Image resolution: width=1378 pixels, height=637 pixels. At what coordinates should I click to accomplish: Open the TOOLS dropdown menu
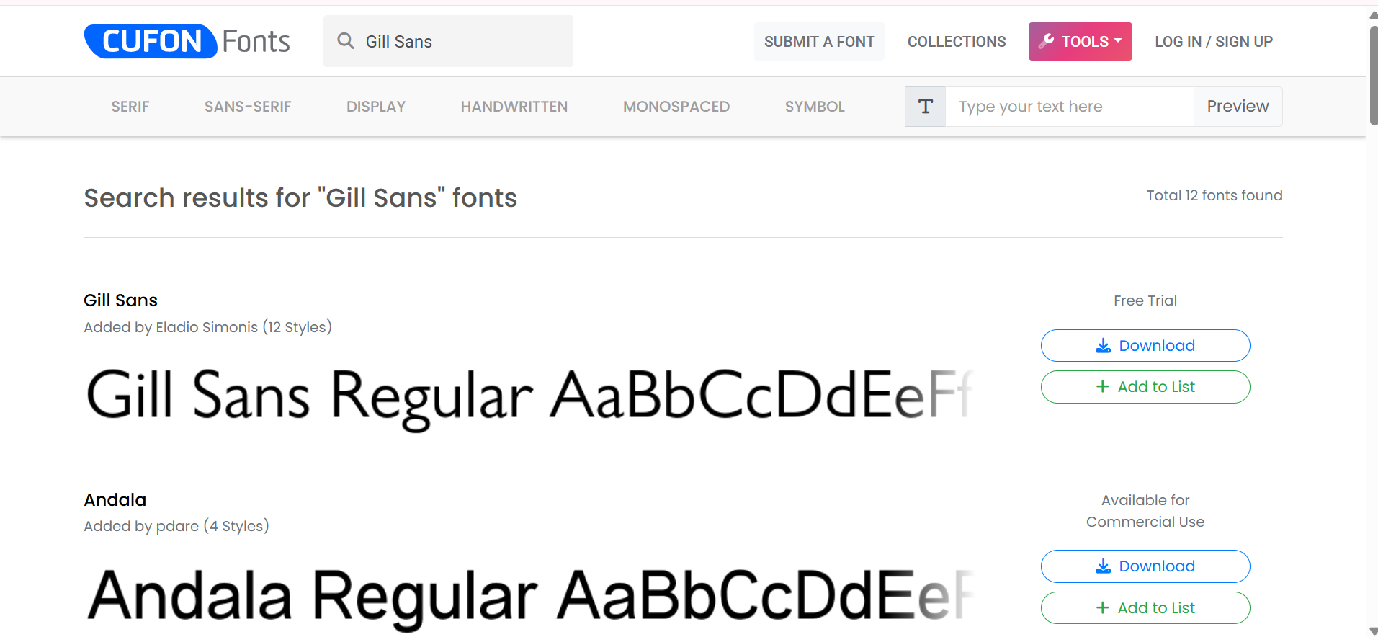click(x=1080, y=41)
